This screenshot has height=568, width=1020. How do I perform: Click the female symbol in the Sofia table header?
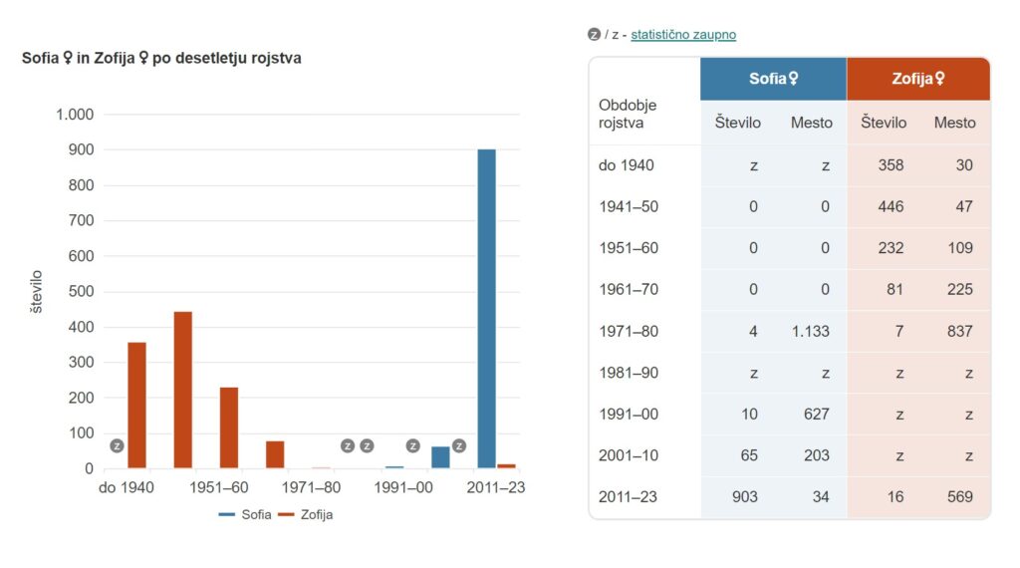793,79
